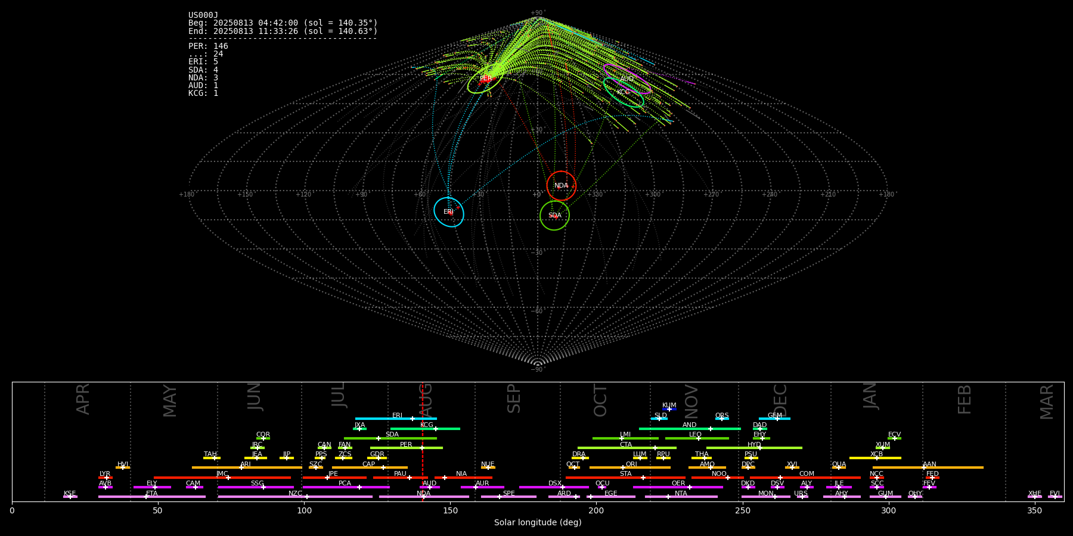
Task: Click the 'SDA: 4' count entry
Action: (203, 70)
